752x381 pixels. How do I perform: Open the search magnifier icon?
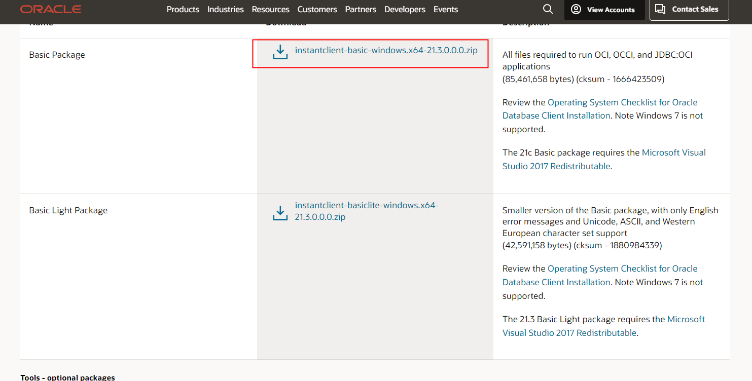click(x=548, y=9)
